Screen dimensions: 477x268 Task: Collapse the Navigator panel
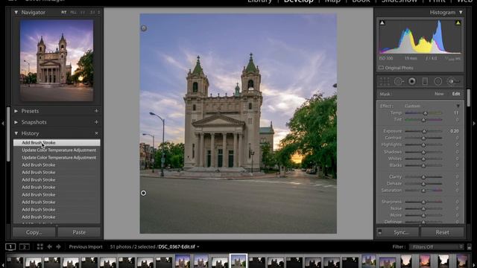pos(16,13)
